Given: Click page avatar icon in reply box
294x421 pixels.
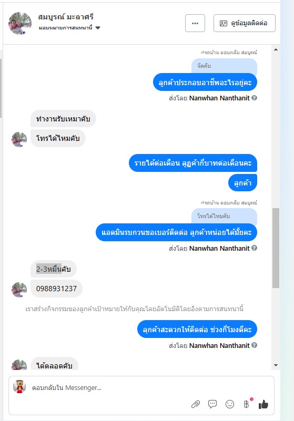Looking at the screenshot, I should 19,387.
